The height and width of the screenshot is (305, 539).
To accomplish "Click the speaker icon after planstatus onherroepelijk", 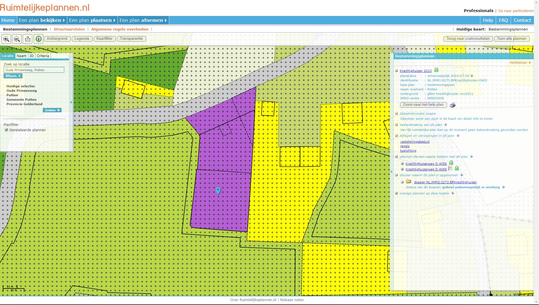I will coord(472,76).
